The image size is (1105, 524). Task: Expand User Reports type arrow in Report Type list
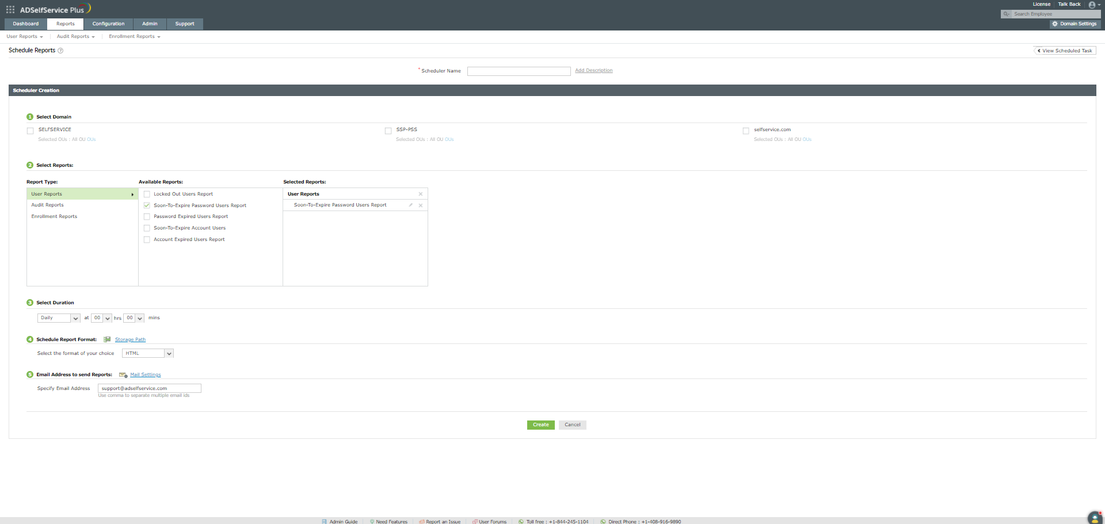pyautogui.click(x=132, y=194)
